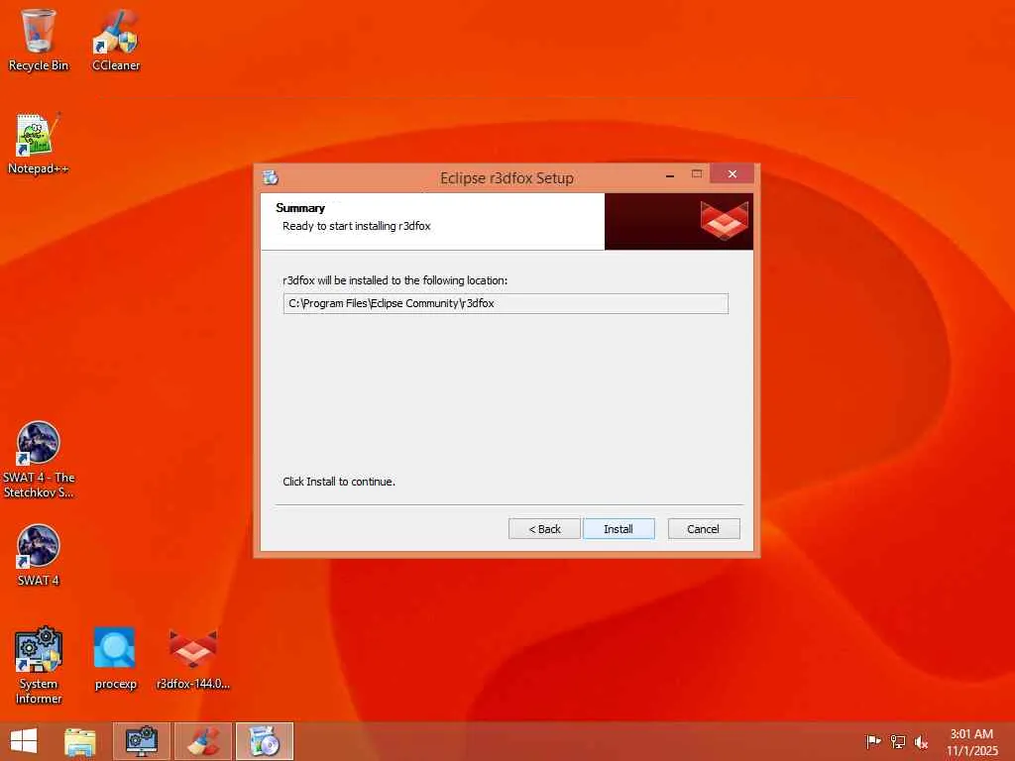Select the procexp desktop icon

click(x=115, y=659)
